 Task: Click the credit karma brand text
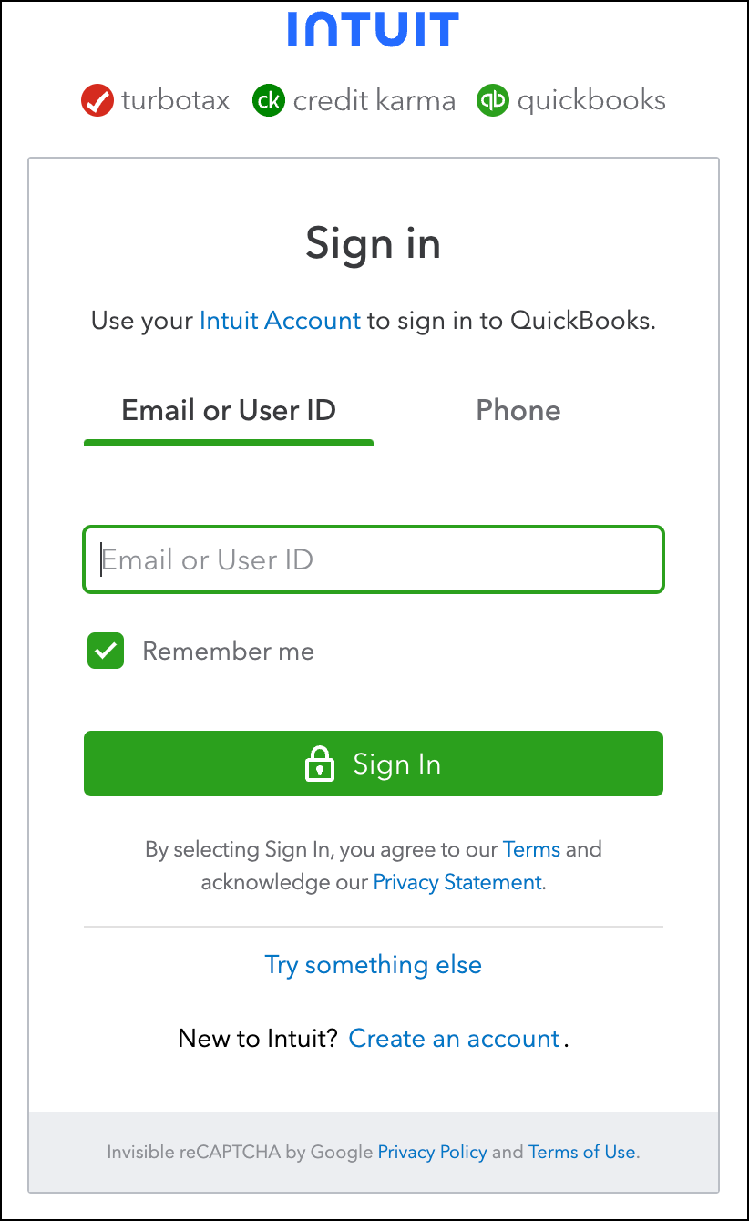point(374,100)
